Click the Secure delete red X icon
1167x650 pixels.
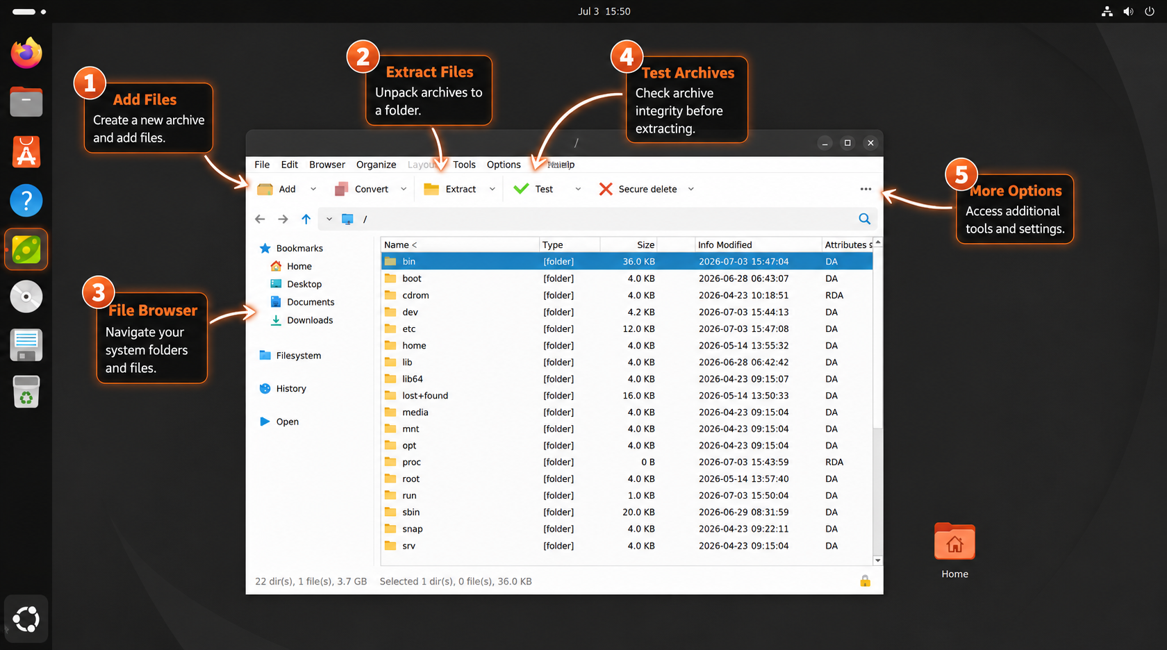(x=606, y=189)
